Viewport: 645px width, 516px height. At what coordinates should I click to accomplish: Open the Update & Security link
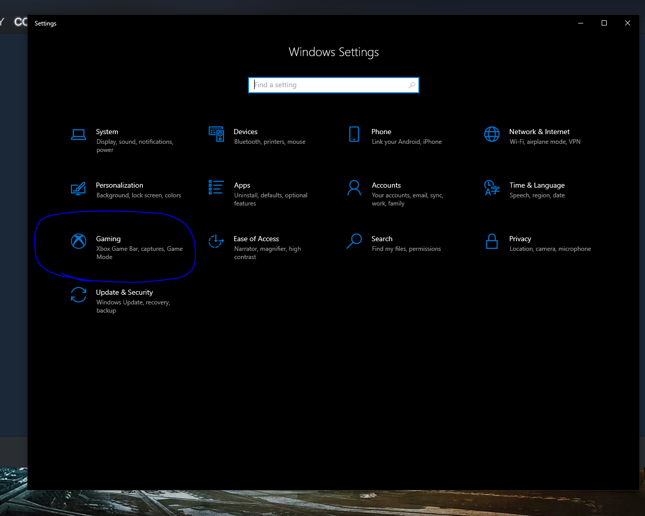(125, 292)
